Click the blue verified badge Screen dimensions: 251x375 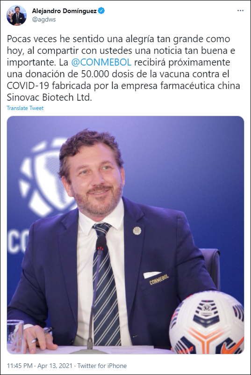coord(101,11)
